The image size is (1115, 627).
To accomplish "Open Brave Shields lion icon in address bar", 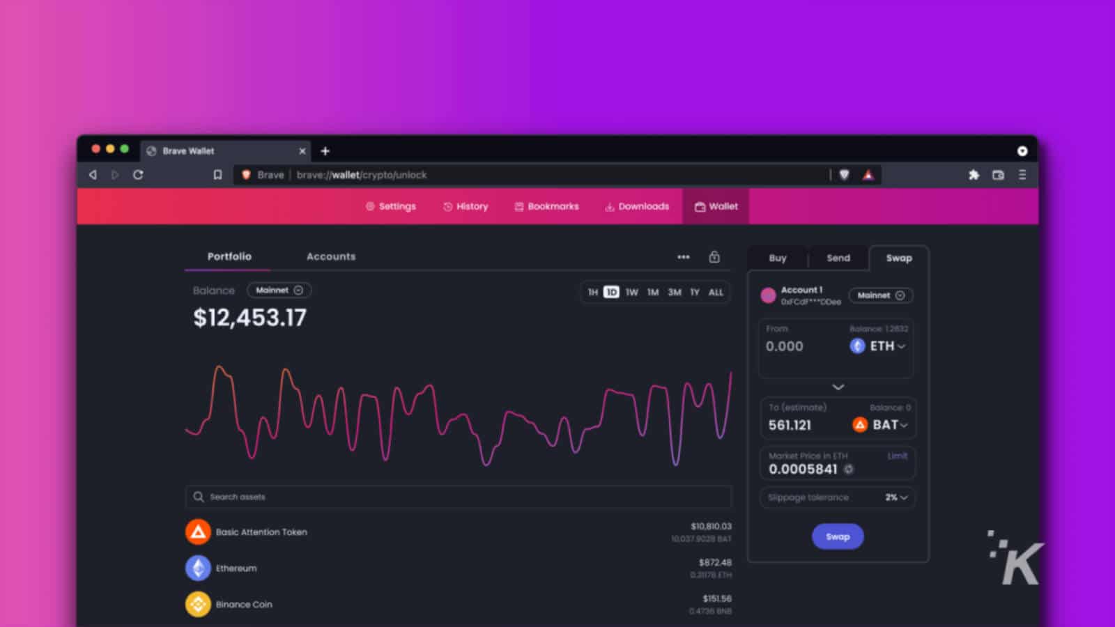I will [844, 175].
